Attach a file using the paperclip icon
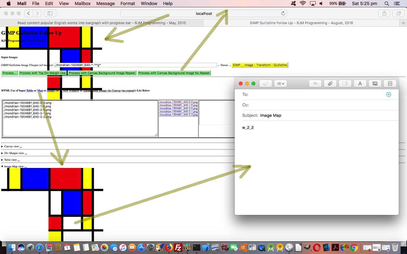Screen dimensions: 407x254 point(330,84)
